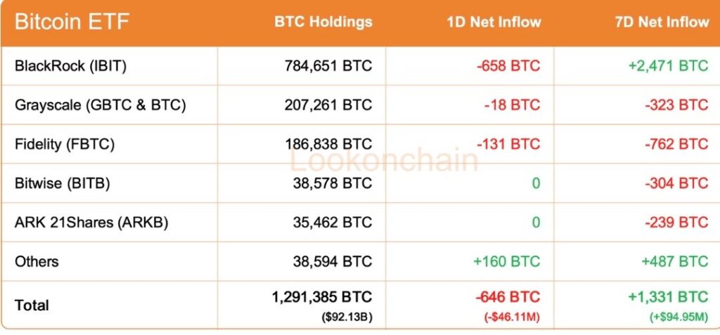Click the +160 BTC Others inflow value
The image size is (720, 335).
tap(507, 261)
